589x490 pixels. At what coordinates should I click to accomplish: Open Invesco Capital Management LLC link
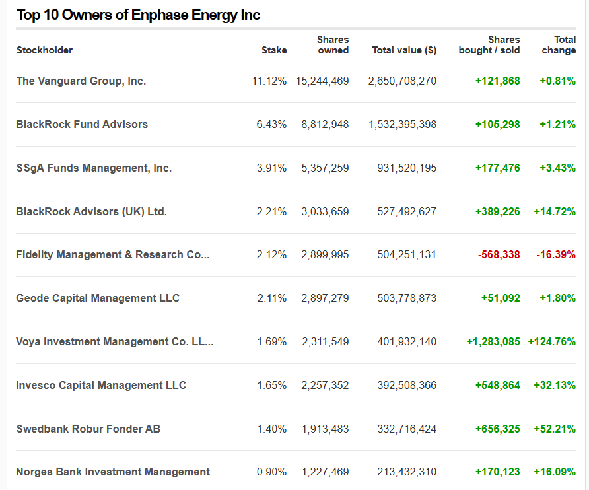[101, 385]
